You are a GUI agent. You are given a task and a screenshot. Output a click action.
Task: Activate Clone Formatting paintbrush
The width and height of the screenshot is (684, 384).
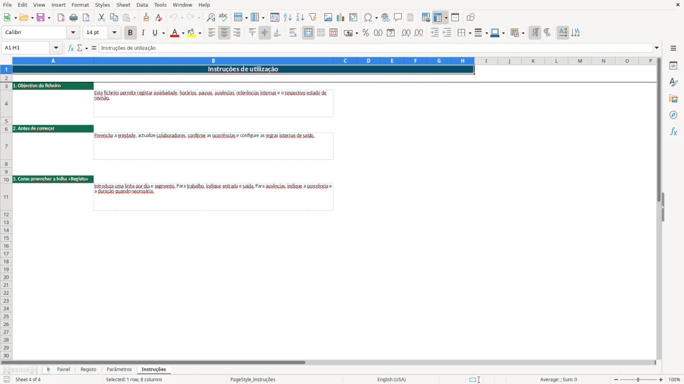pos(146,18)
